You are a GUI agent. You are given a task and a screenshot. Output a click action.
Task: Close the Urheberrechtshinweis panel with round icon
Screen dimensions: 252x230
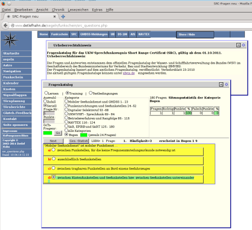(243, 45)
